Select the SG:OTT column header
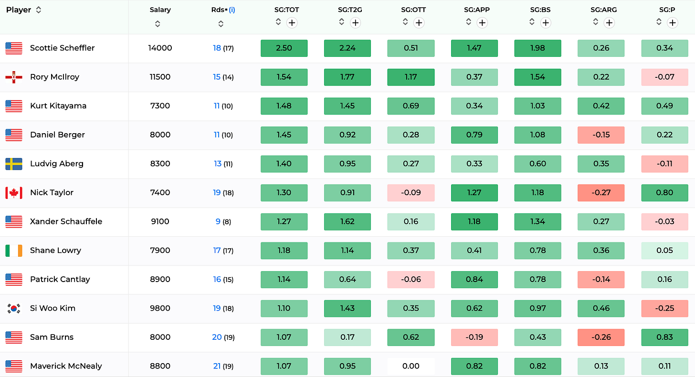Screen dimensions: 695x377 (411, 10)
